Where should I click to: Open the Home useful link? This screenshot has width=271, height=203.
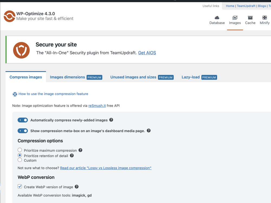pos(230,6)
